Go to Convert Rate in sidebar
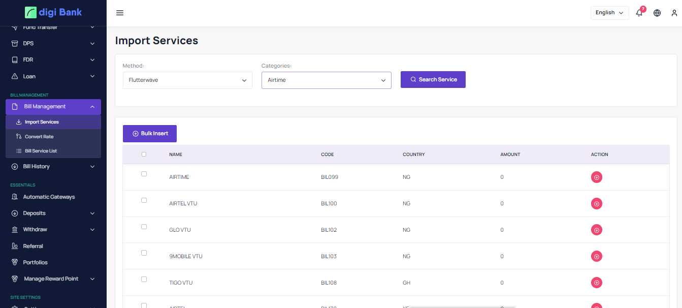This screenshot has height=308, width=682. click(x=39, y=137)
